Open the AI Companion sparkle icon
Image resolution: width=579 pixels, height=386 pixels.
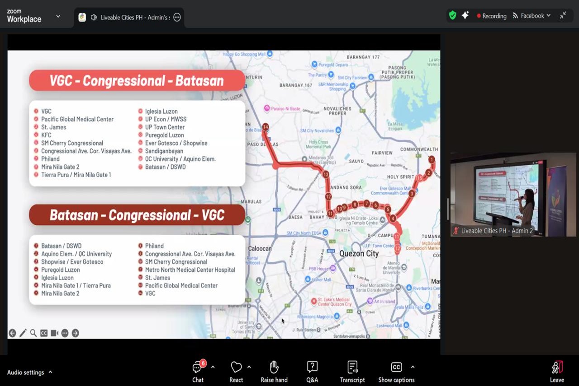(465, 15)
